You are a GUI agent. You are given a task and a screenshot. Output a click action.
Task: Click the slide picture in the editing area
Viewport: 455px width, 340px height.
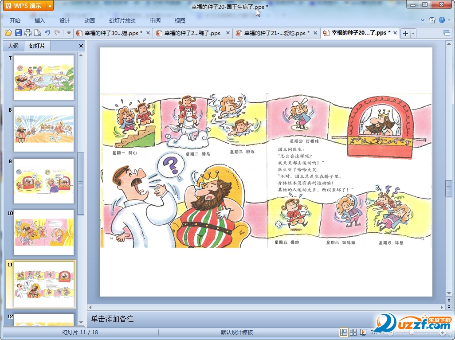click(266, 171)
